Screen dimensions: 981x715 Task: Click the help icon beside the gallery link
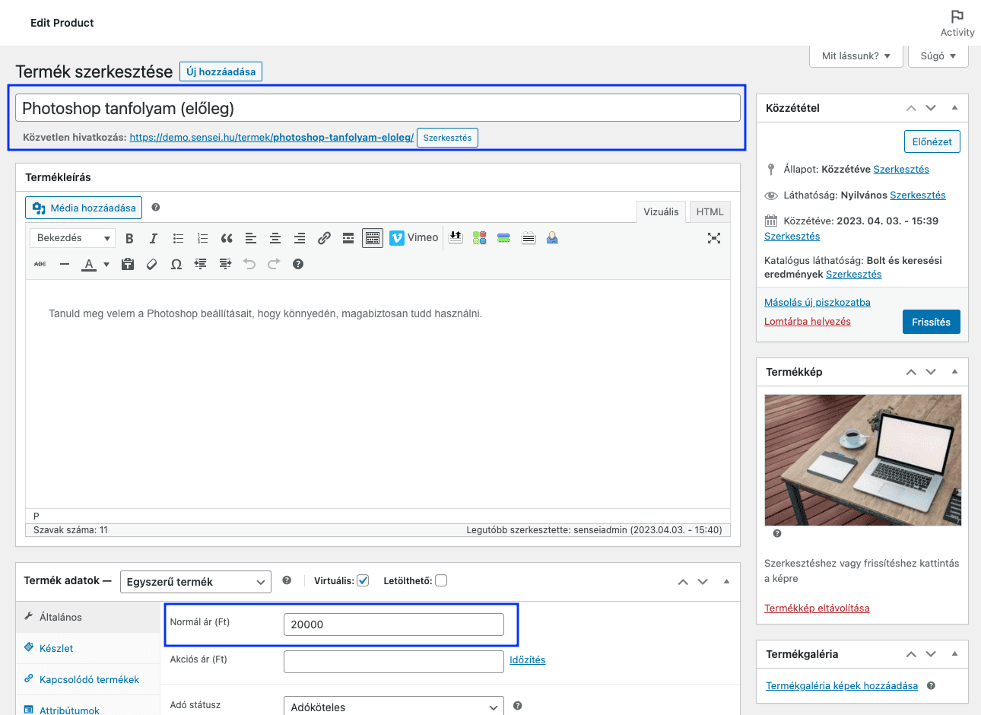[931, 685]
